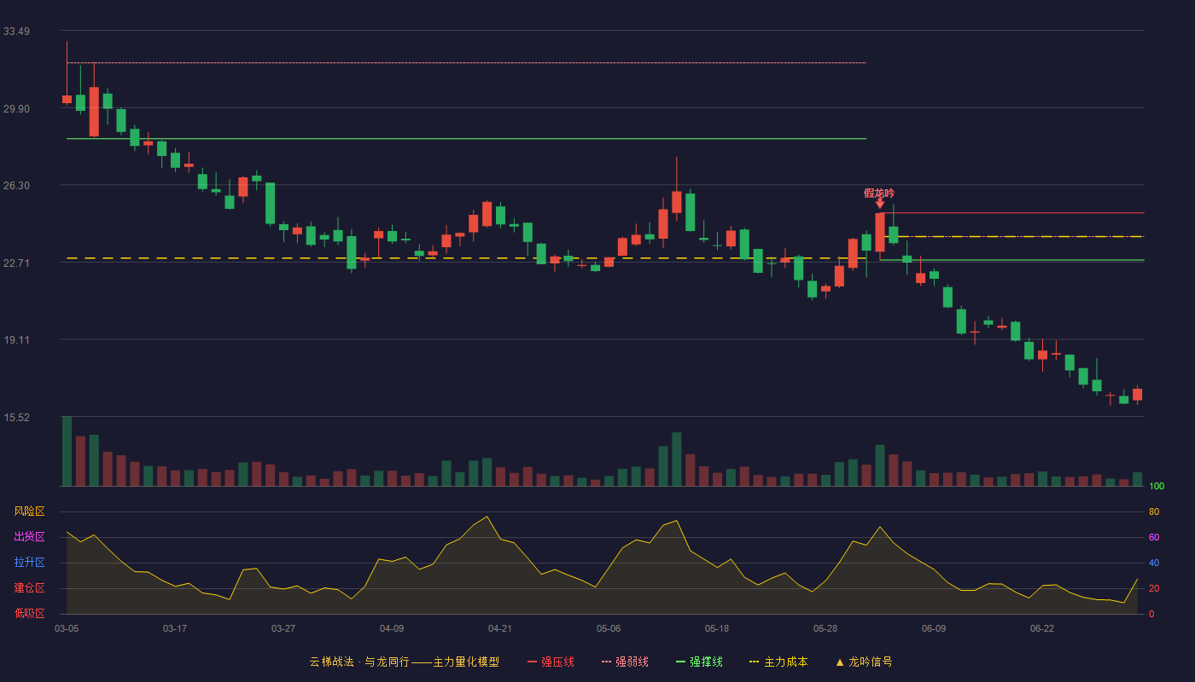Click the 19.11 price axis label
The height and width of the screenshot is (682, 1195).
pos(17,340)
